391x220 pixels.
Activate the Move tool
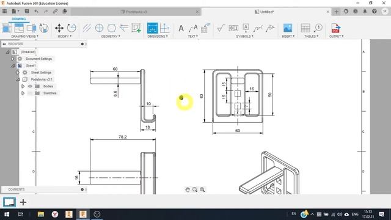tap(59, 28)
